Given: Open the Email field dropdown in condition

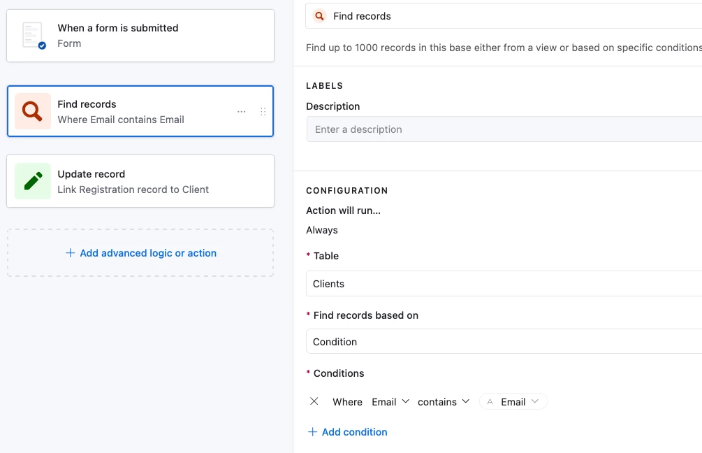Looking at the screenshot, I should (390, 402).
